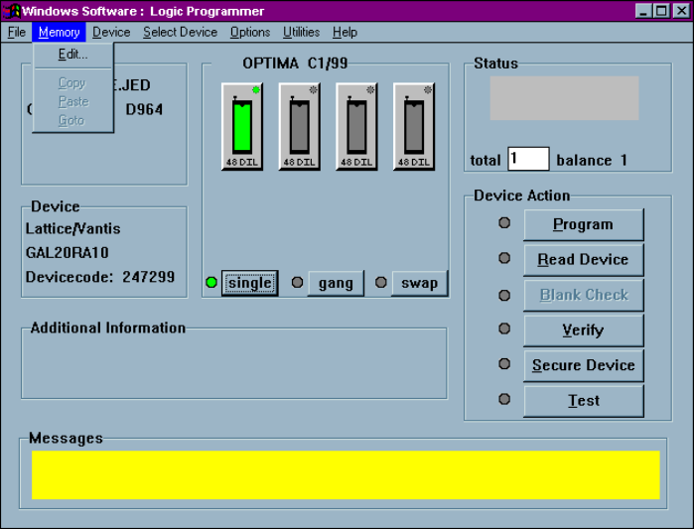
Task: Click the total count input field
Action: 528,159
